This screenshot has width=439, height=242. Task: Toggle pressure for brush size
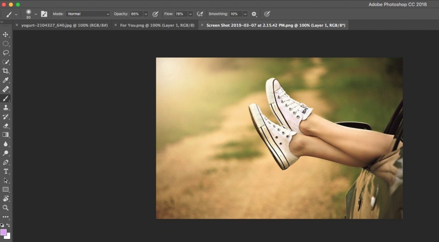click(x=267, y=14)
